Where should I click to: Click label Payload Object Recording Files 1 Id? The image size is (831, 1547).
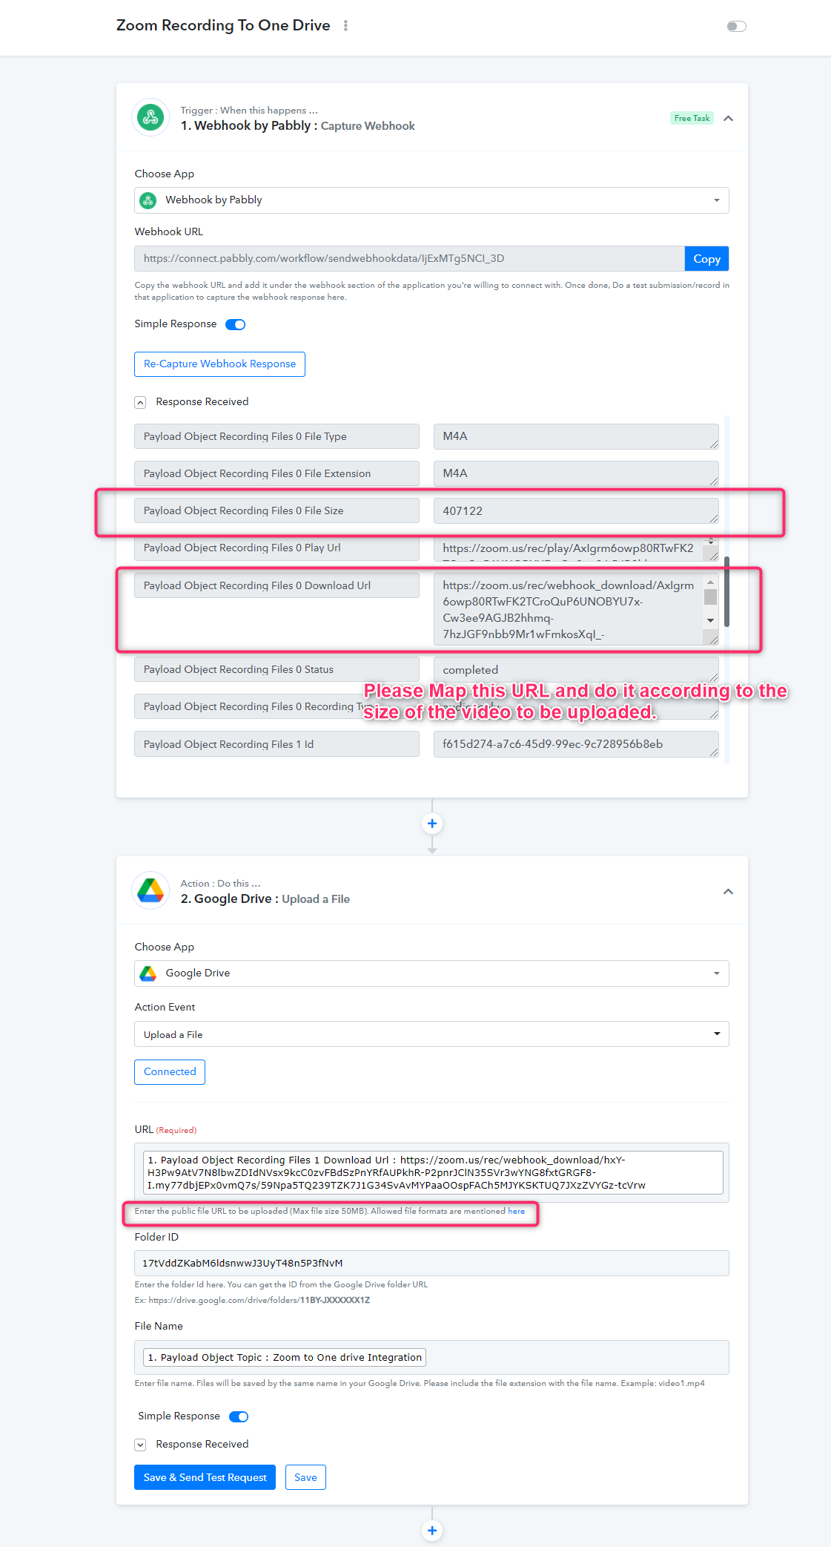(277, 744)
